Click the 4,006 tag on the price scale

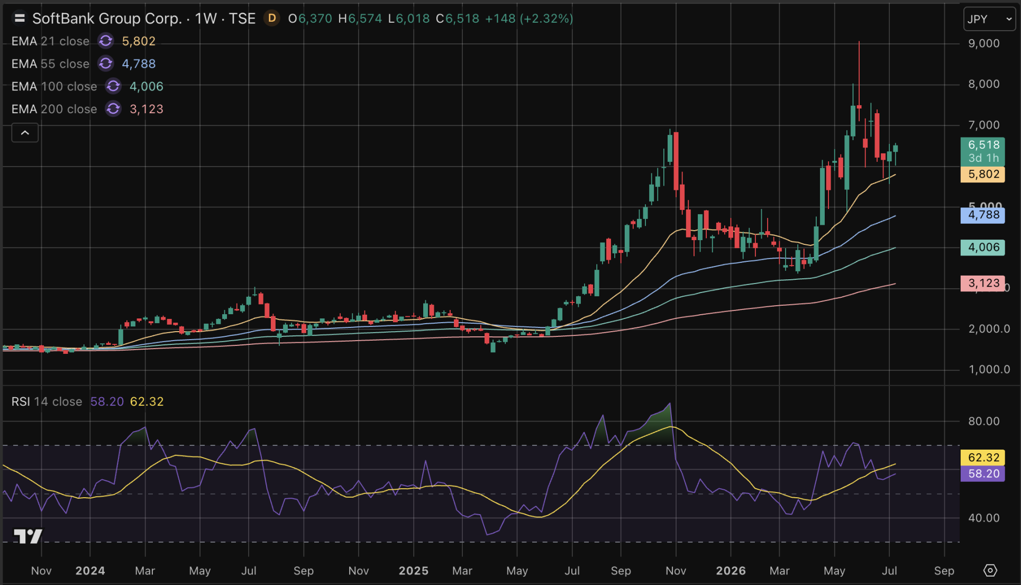(x=982, y=248)
